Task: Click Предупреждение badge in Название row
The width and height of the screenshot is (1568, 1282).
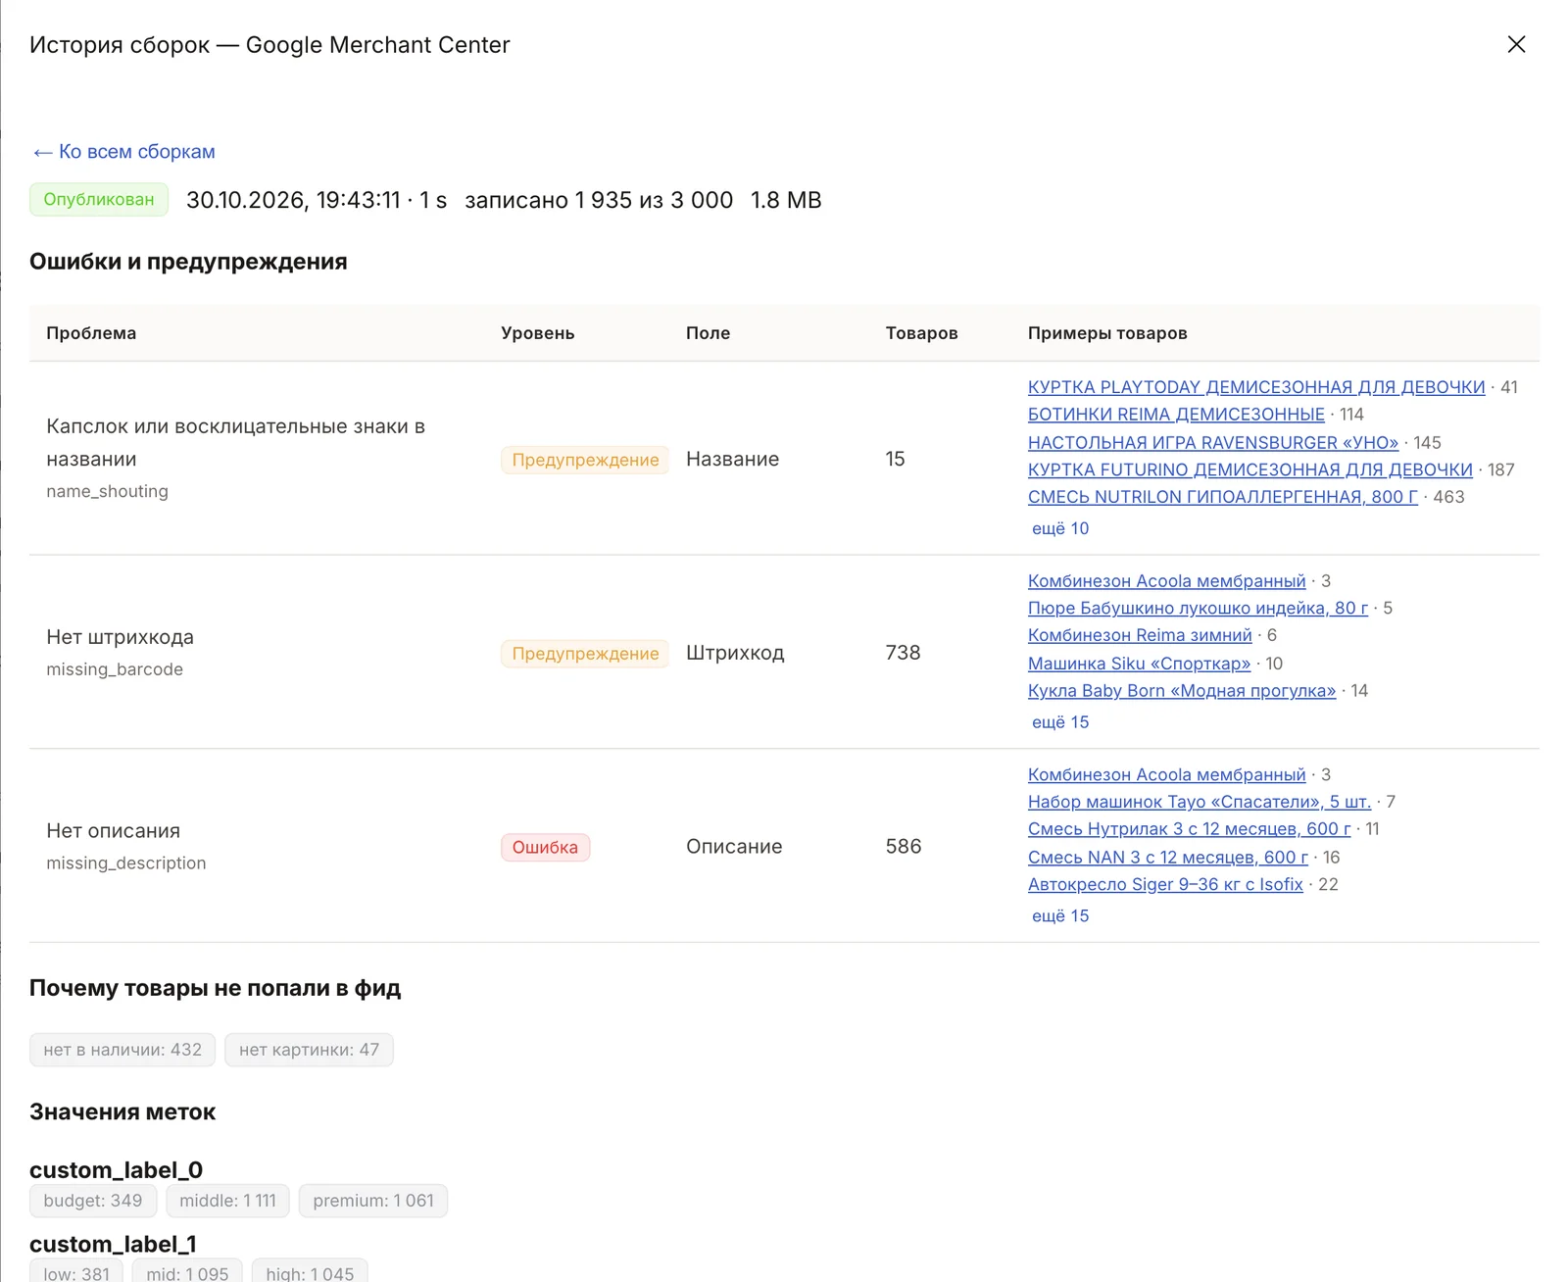Action: [585, 460]
